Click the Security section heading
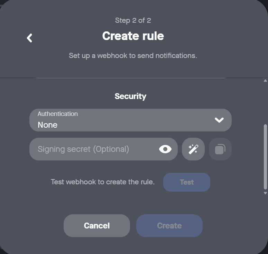The image size is (268, 254). [x=130, y=96]
